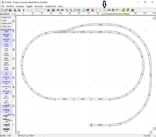Click the New document icon
The image size is (156, 137).
click(x=2, y=10)
